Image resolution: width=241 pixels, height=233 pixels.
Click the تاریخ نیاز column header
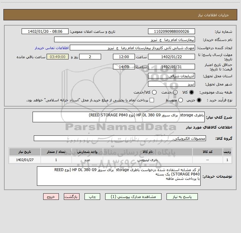pos(25,152)
